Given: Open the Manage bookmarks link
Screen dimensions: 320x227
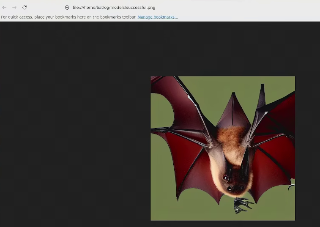Looking at the screenshot, I should (158, 17).
